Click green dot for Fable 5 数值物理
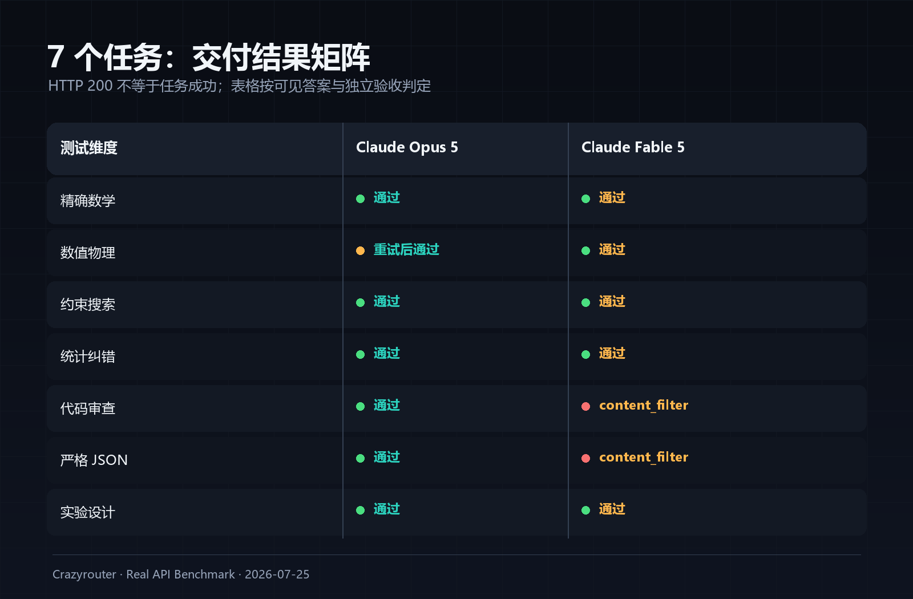913x599 pixels. click(585, 250)
